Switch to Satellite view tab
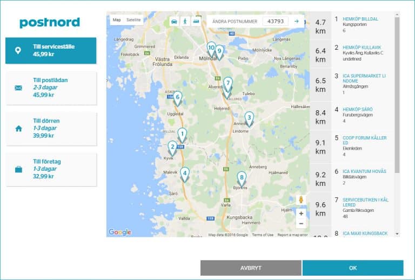415x280 pixels. tap(133, 20)
